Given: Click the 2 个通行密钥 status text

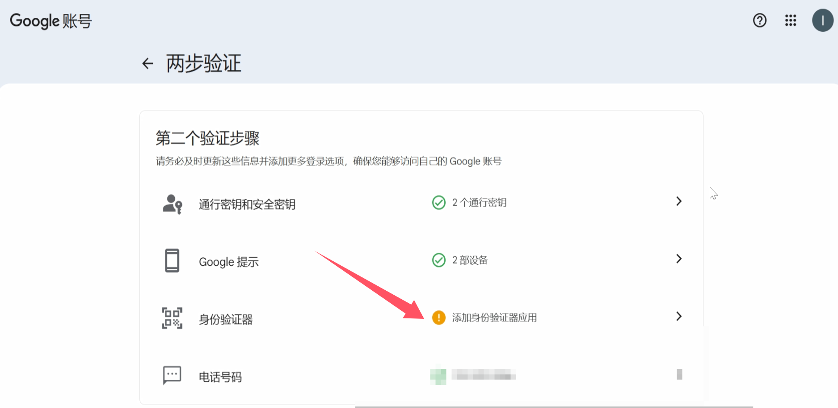Looking at the screenshot, I should (479, 202).
